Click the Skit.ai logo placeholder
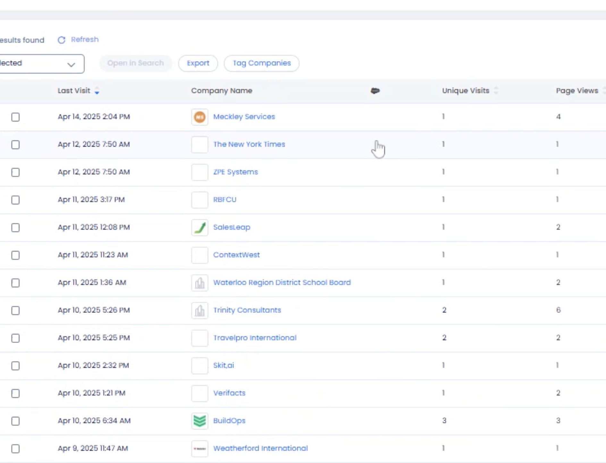606x463 pixels. tap(200, 366)
